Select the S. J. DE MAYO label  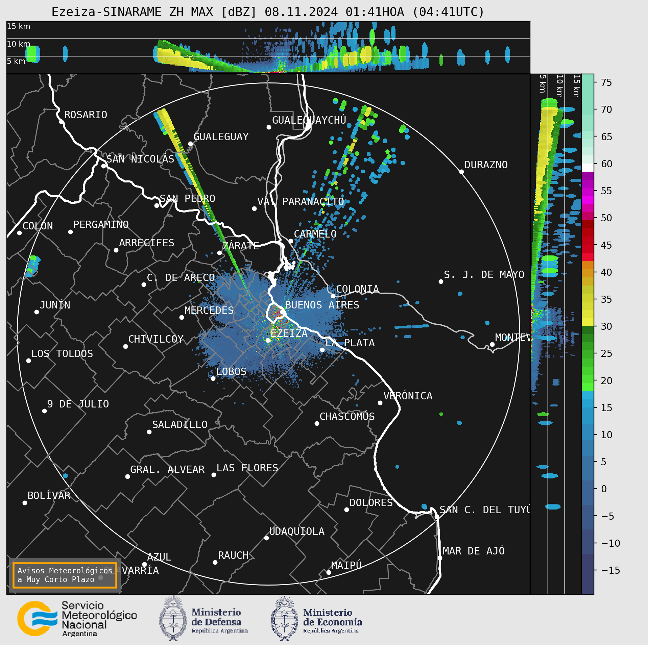(x=484, y=275)
